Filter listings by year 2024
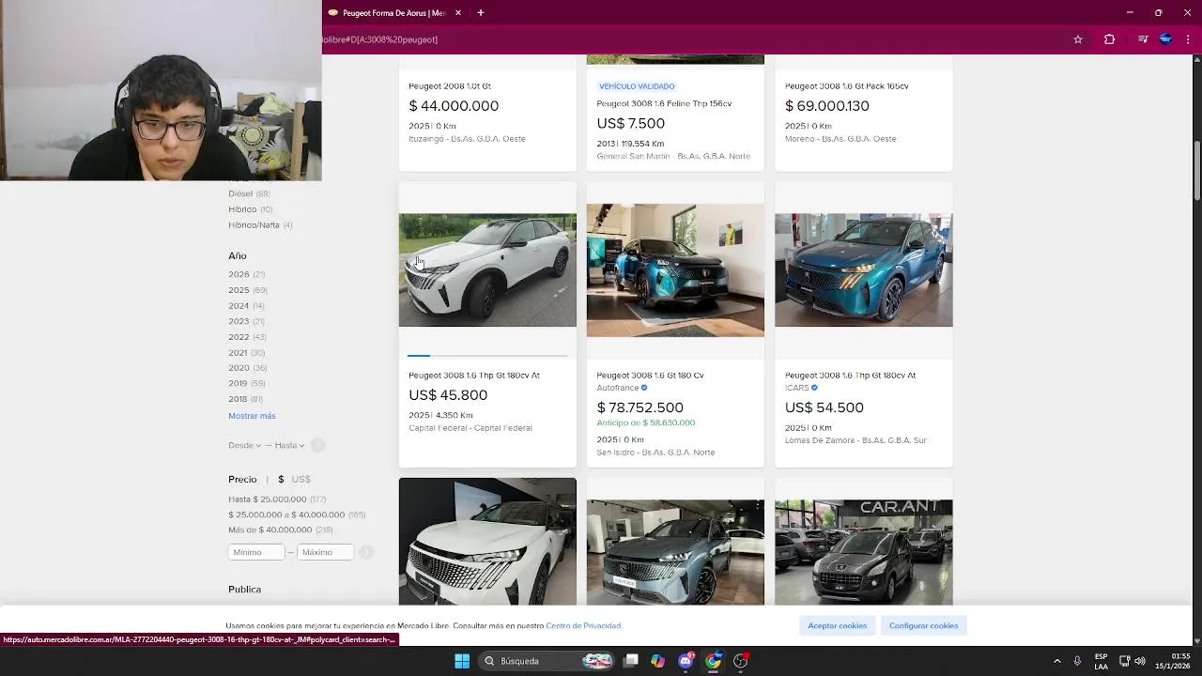Viewport: 1202px width, 676px height. coord(246,306)
